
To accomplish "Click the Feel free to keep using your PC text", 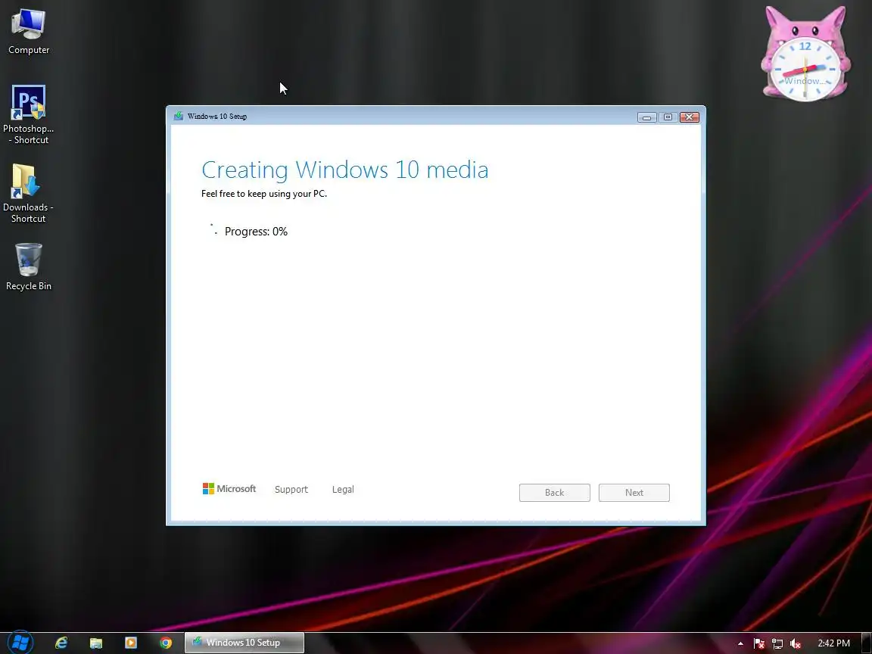I will [x=264, y=194].
